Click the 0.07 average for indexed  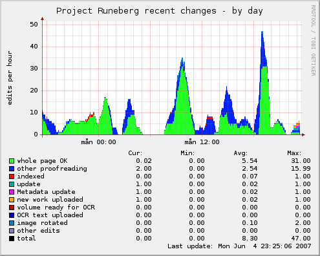pyautogui.click(x=250, y=176)
